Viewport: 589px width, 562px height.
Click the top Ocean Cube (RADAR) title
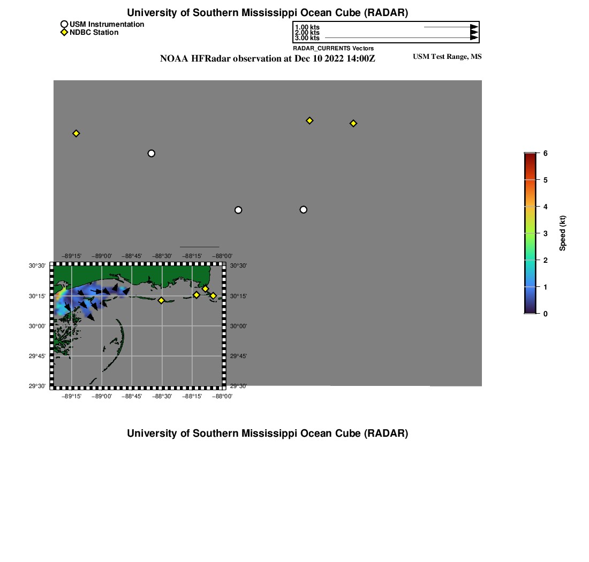267,13
